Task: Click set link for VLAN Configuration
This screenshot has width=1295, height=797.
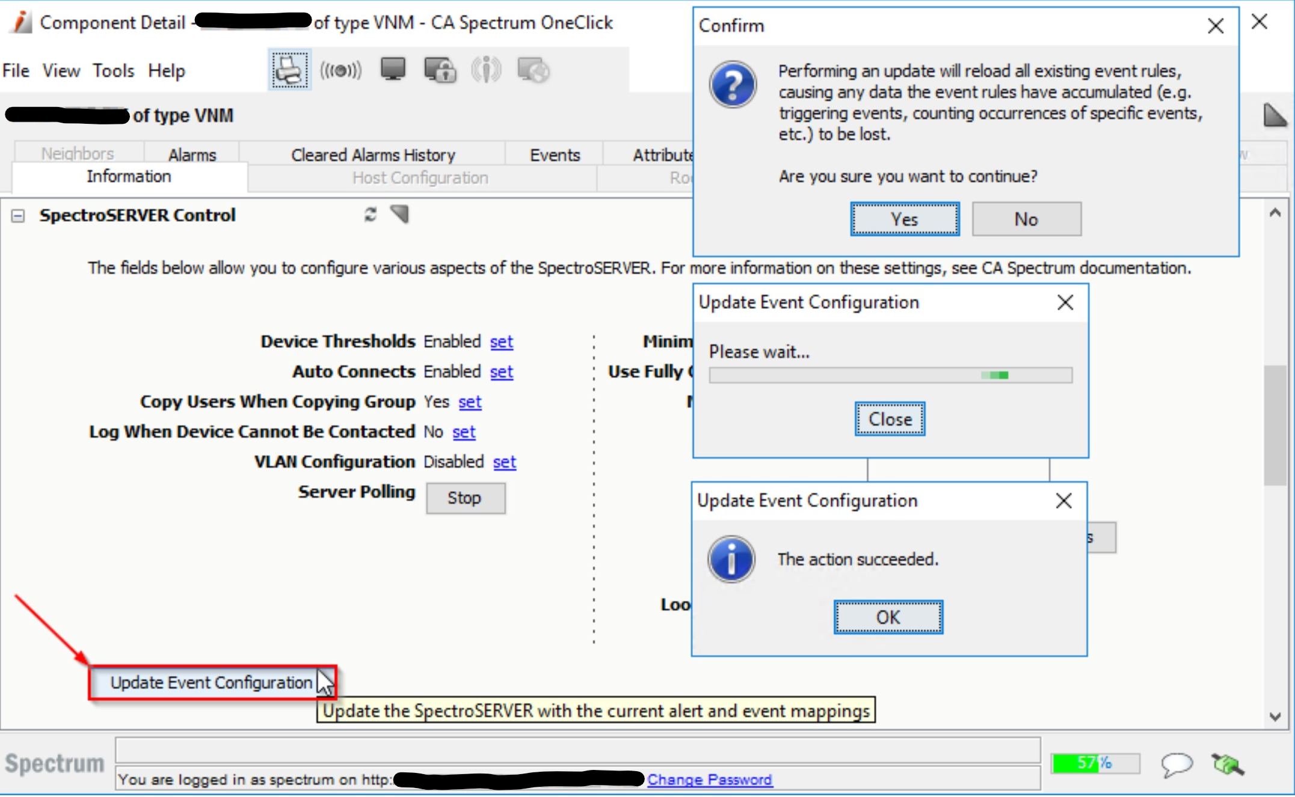Action: [504, 462]
